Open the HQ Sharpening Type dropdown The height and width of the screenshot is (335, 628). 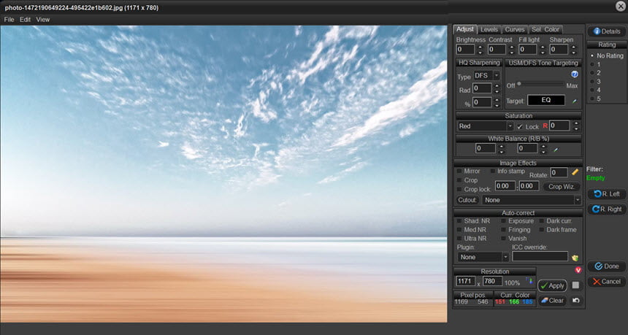(x=486, y=76)
